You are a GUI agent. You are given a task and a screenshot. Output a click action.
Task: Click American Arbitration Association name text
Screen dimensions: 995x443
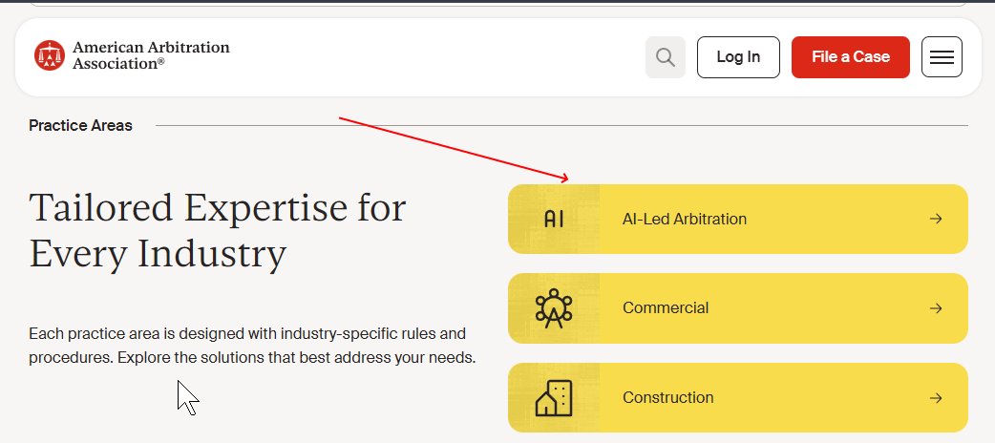click(x=151, y=55)
